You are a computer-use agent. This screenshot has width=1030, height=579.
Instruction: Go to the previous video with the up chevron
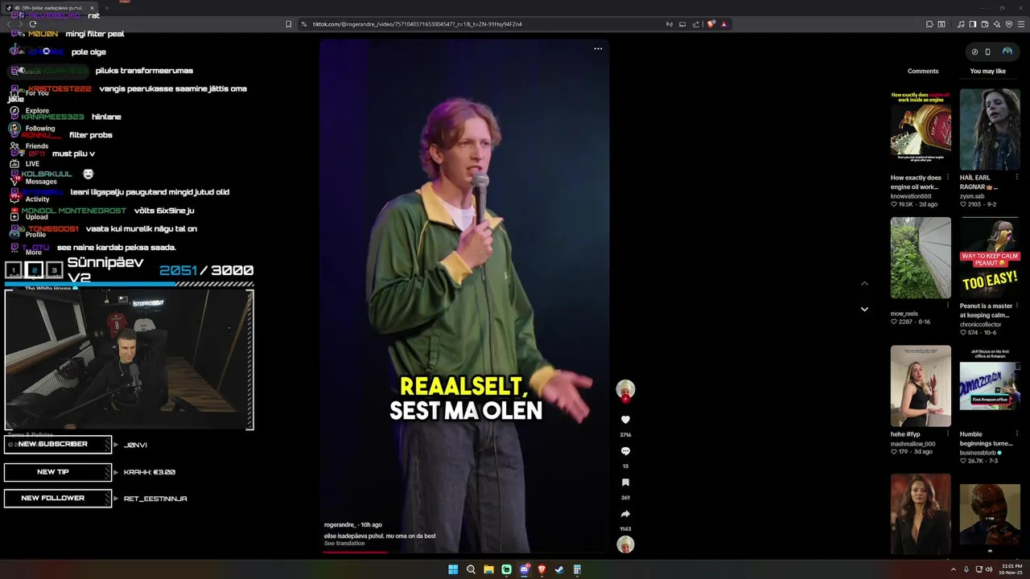(864, 283)
